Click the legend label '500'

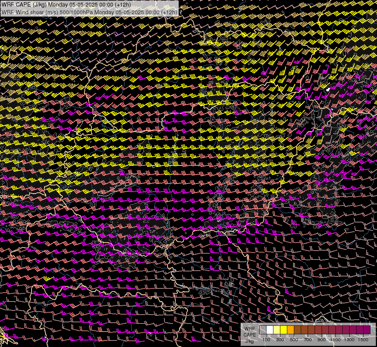(294, 340)
